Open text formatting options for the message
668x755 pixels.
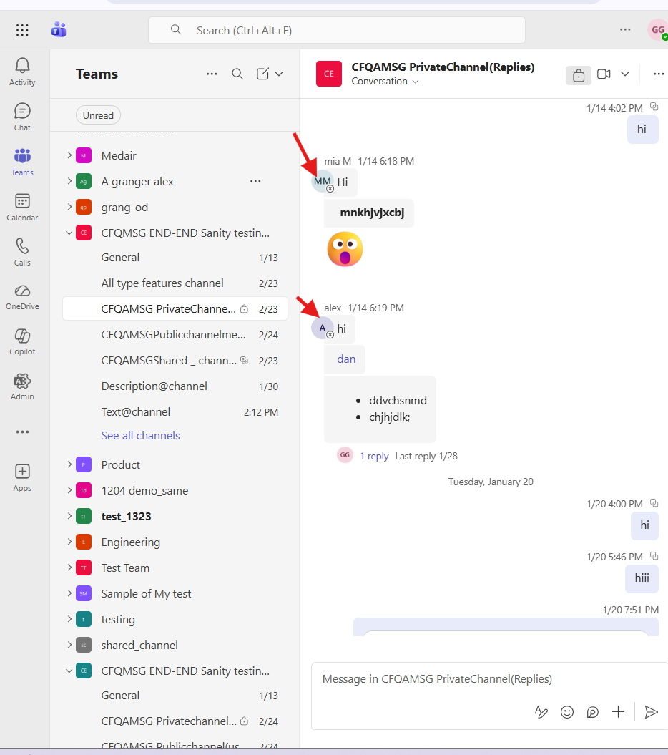pyautogui.click(x=541, y=712)
